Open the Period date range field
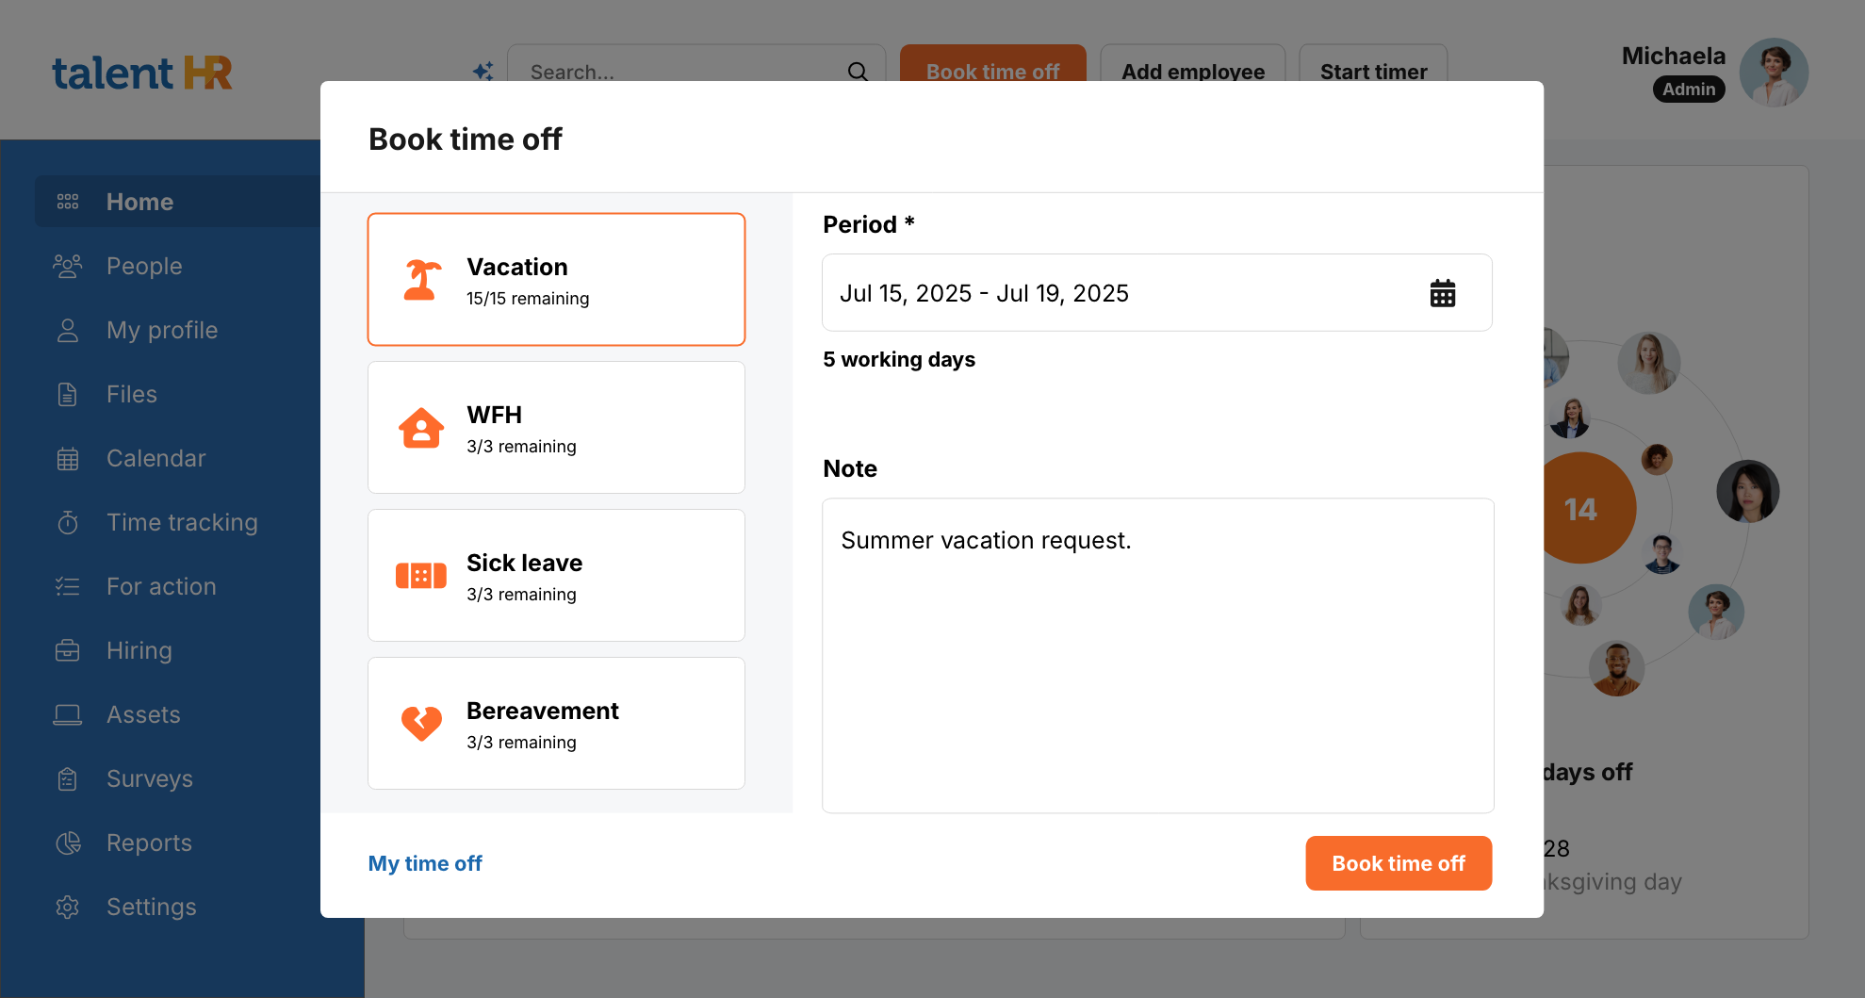 1112,293
